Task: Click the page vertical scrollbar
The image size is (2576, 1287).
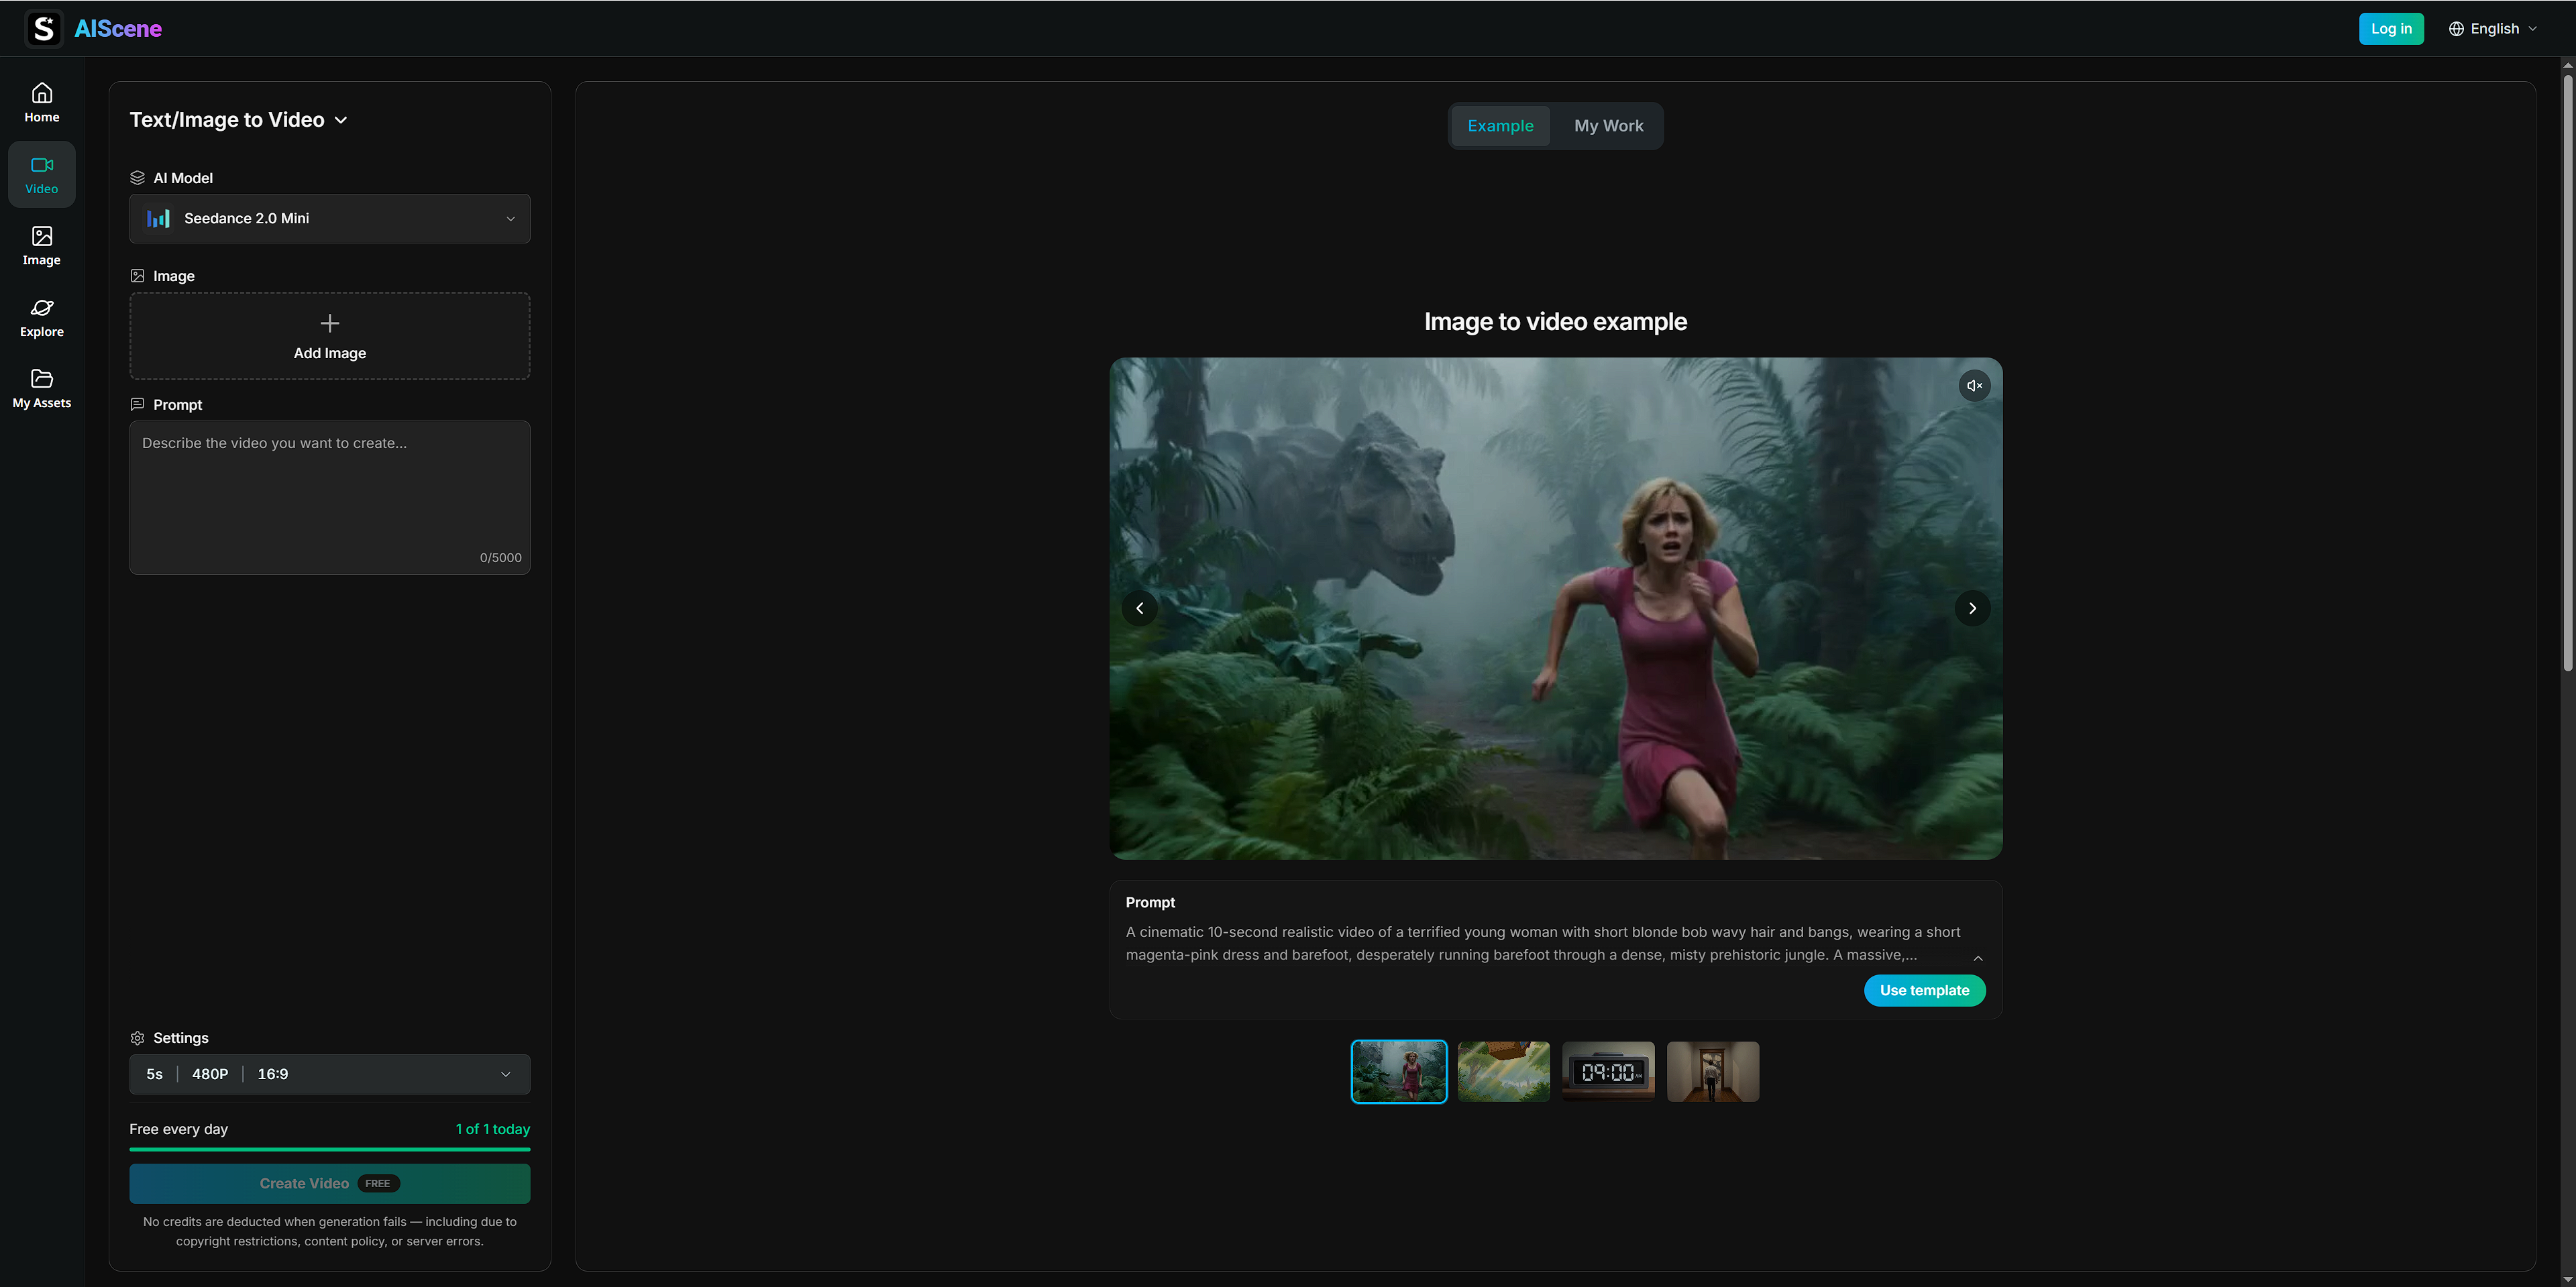Action: point(2567,372)
